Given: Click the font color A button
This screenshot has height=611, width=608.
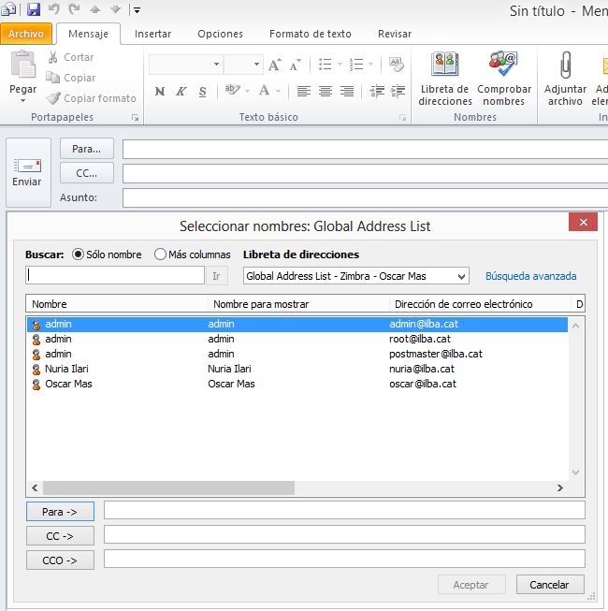Looking at the screenshot, I should [265, 91].
